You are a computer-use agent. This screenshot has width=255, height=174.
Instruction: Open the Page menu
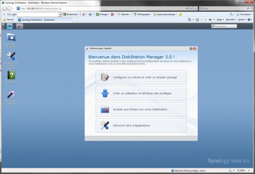(220, 20)
